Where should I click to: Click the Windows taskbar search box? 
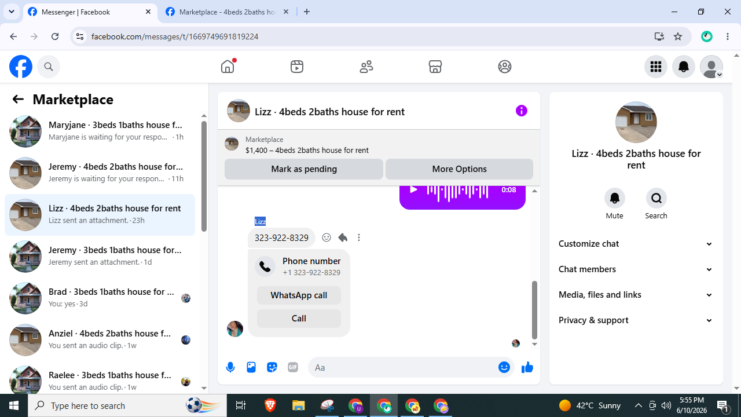click(127, 405)
